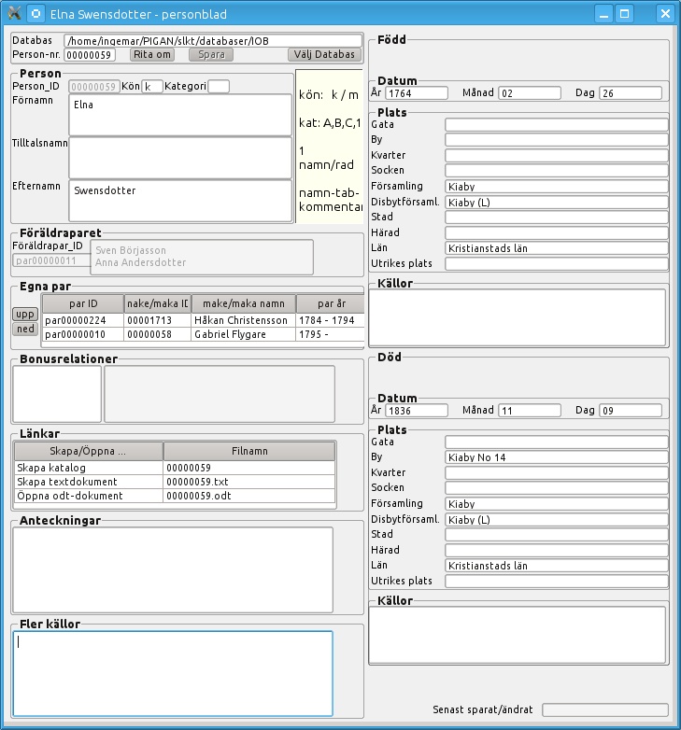681x730 pixels.
Task: Edit death År field 1836
Action: click(x=417, y=411)
